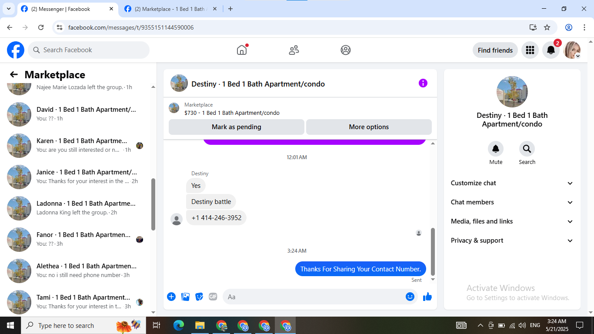Focus the Search Facebook field
The image size is (594, 334).
89,50
